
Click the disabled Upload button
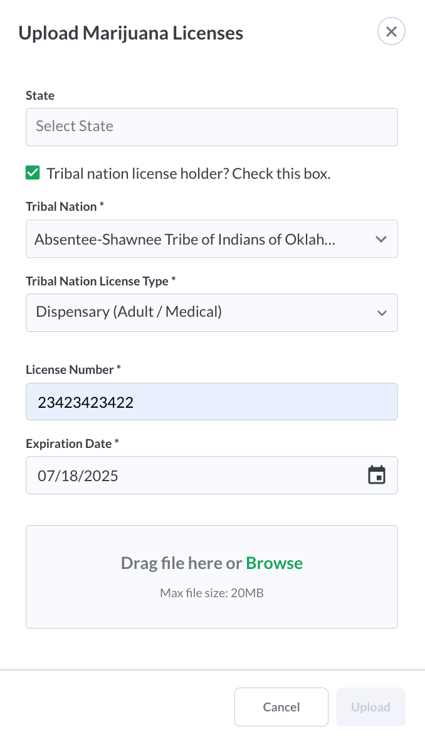pos(370,707)
